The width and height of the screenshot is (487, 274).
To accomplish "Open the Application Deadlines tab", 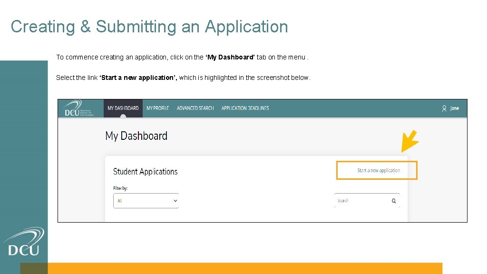I will pos(245,108).
